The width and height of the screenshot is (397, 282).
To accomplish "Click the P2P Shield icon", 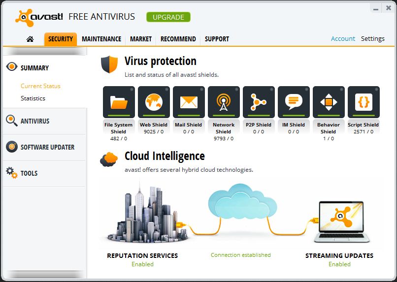I will pos(259,102).
